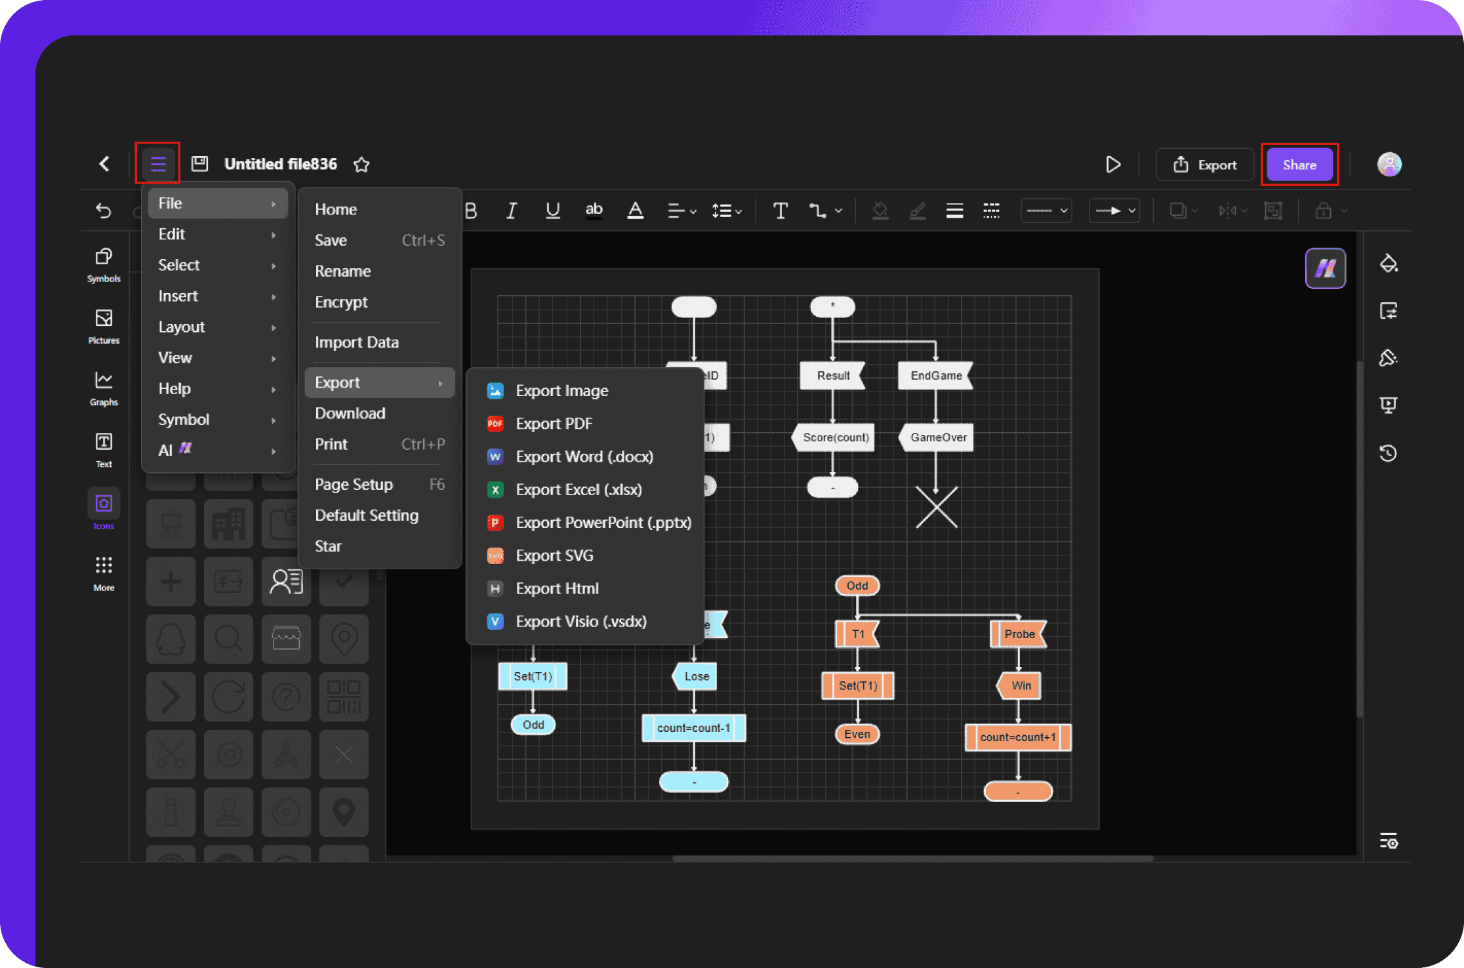The width and height of the screenshot is (1464, 968).
Task: Click the Export button in top bar
Action: pyautogui.click(x=1205, y=165)
